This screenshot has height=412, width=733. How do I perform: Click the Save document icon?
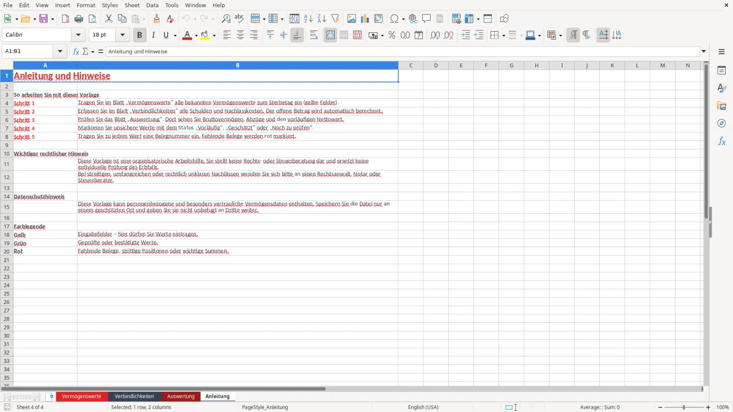pyautogui.click(x=43, y=19)
